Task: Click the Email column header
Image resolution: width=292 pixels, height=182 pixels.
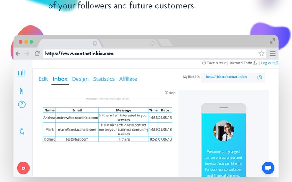Action: [x=77, y=110]
